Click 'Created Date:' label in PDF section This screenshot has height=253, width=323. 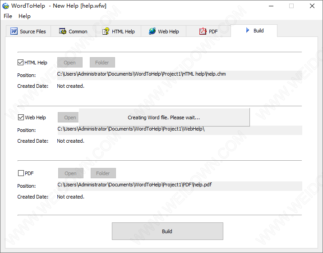coord(33,197)
